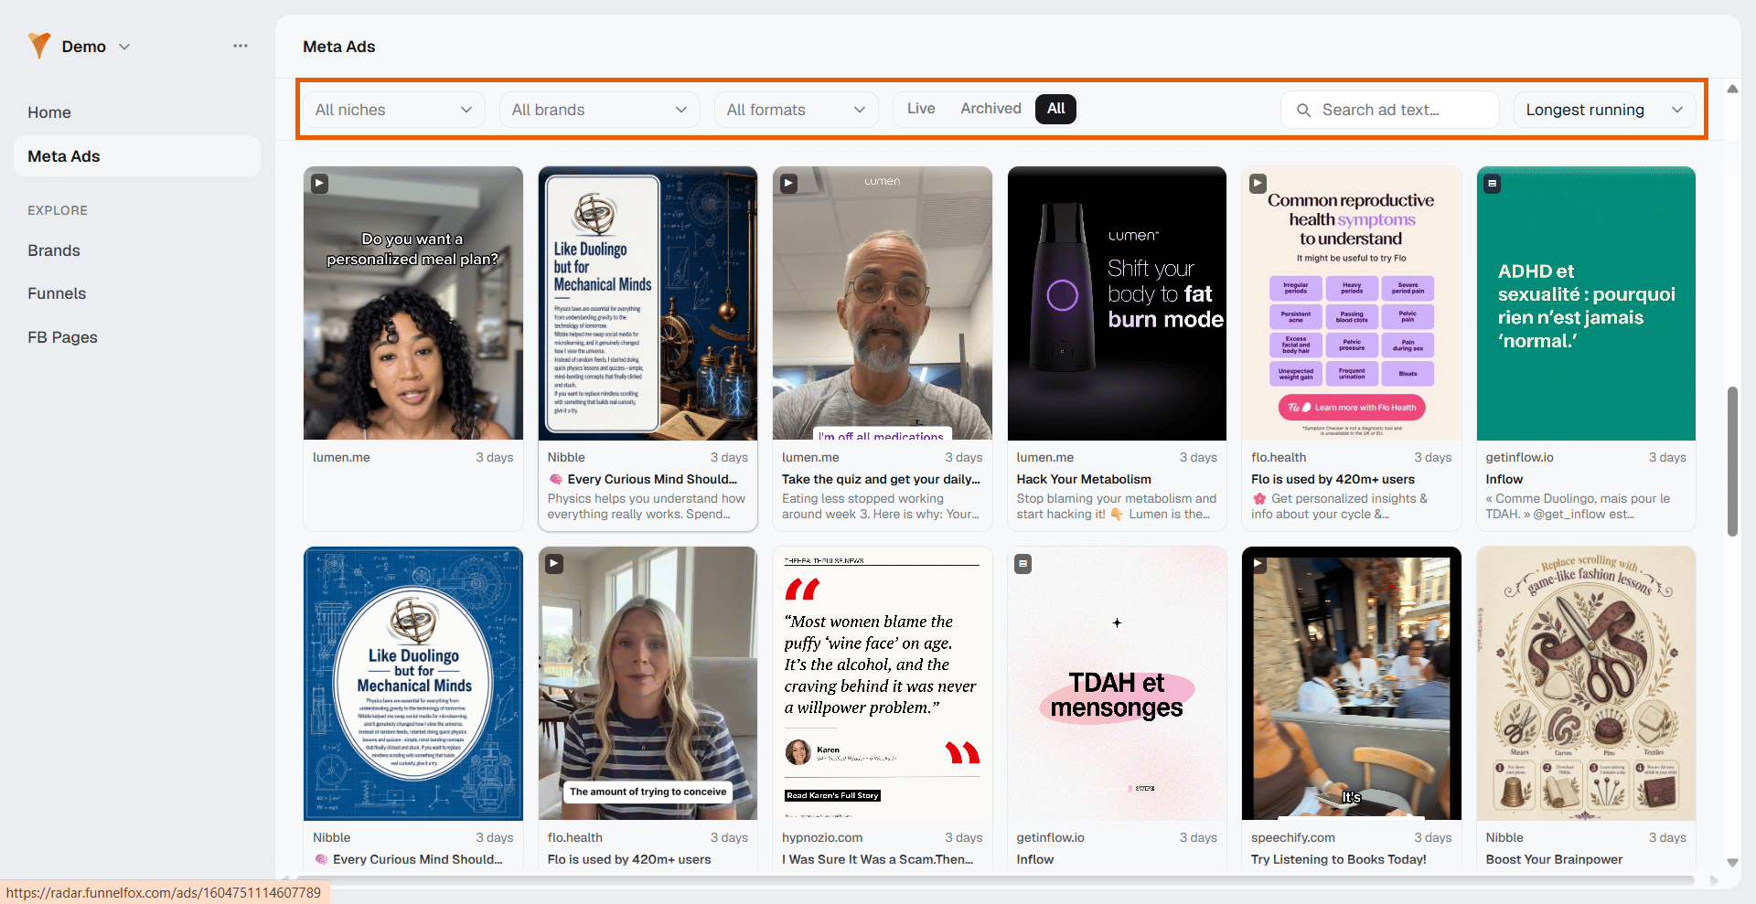Image resolution: width=1756 pixels, height=904 pixels.
Task: Open the three-dots workspace menu
Action: tap(241, 46)
